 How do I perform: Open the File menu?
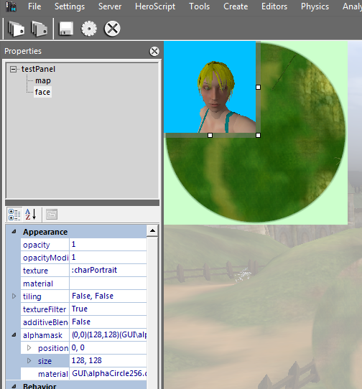point(34,6)
